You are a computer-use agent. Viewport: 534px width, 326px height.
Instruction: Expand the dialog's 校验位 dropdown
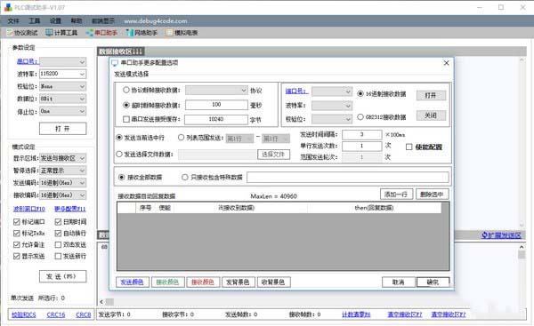coord(332,119)
